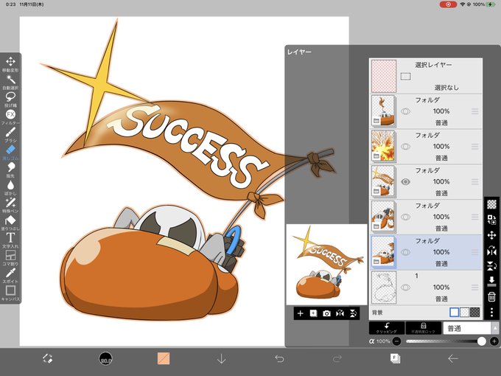Select the 選択レイヤー selection layer row
Viewport: 501px width, 376px height.
pyautogui.click(x=426, y=76)
